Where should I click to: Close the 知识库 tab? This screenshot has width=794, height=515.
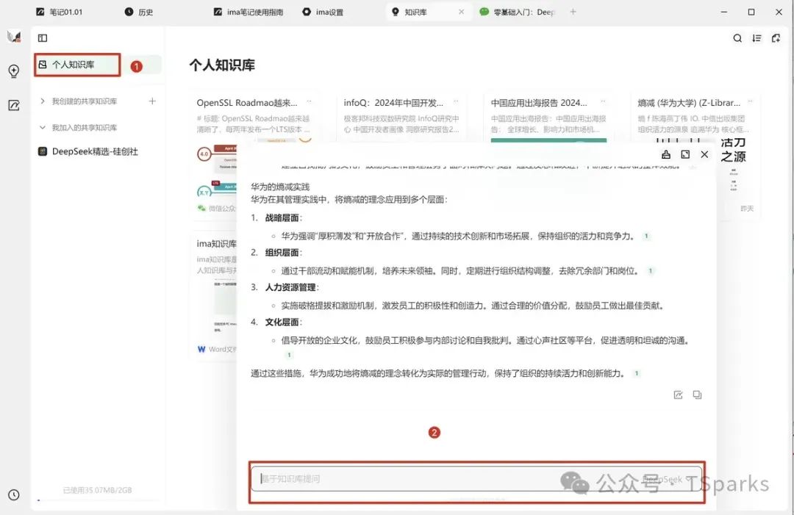461,12
